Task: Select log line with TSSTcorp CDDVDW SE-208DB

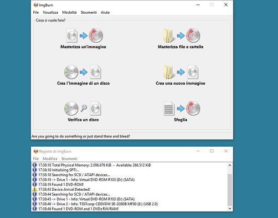Action: point(98,204)
